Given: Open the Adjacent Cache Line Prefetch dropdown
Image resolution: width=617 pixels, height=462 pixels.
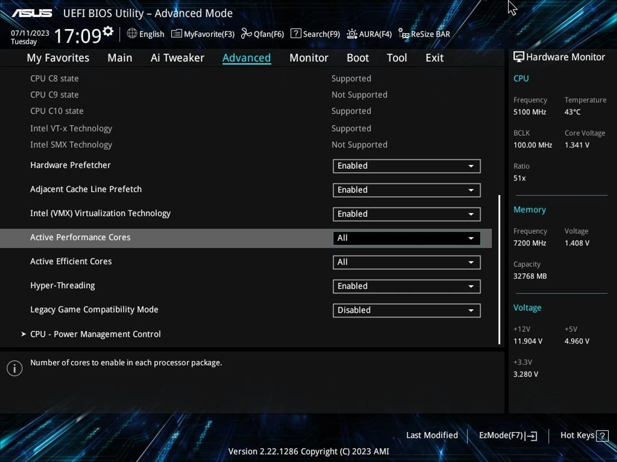Looking at the screenshot, I should (407, 190).
